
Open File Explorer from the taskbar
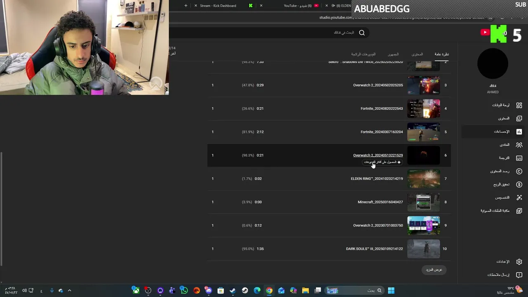point(305,290)
